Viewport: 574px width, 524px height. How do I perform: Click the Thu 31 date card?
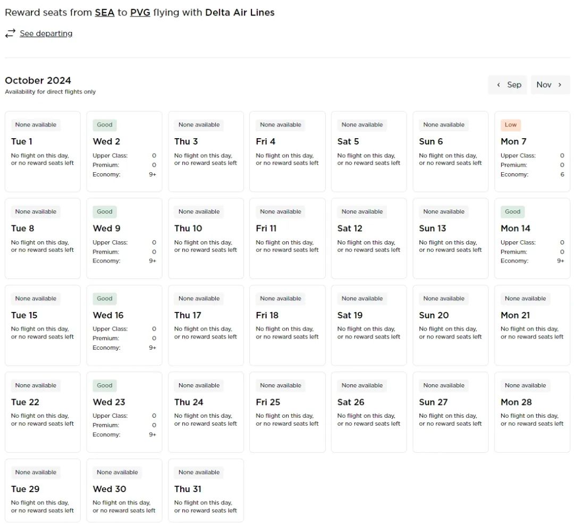pos(206,490)
